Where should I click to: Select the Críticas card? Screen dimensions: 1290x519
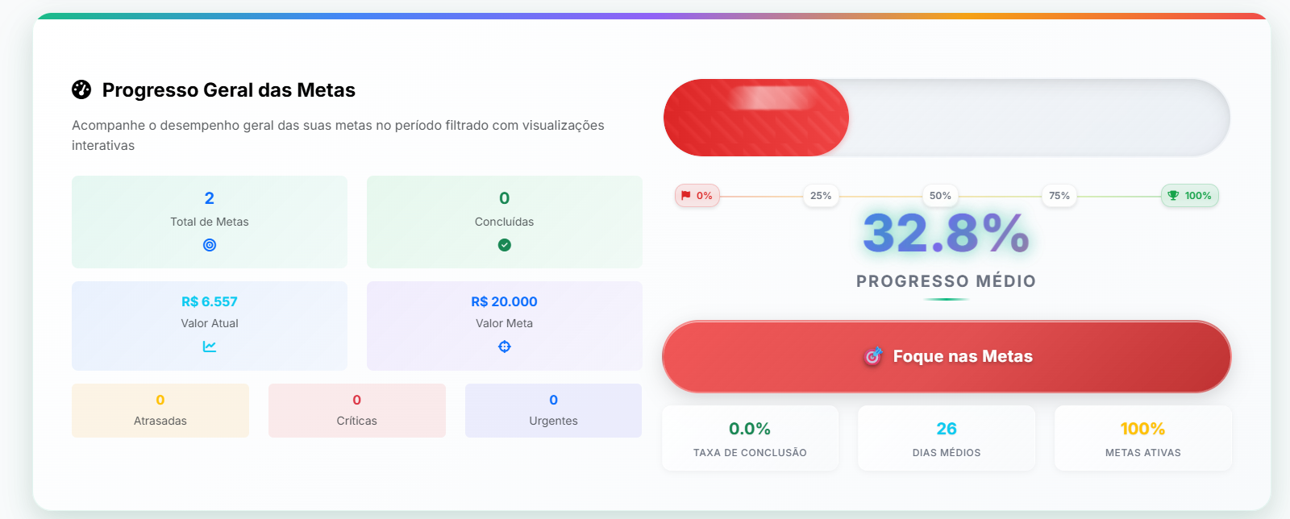click(357, 410)
